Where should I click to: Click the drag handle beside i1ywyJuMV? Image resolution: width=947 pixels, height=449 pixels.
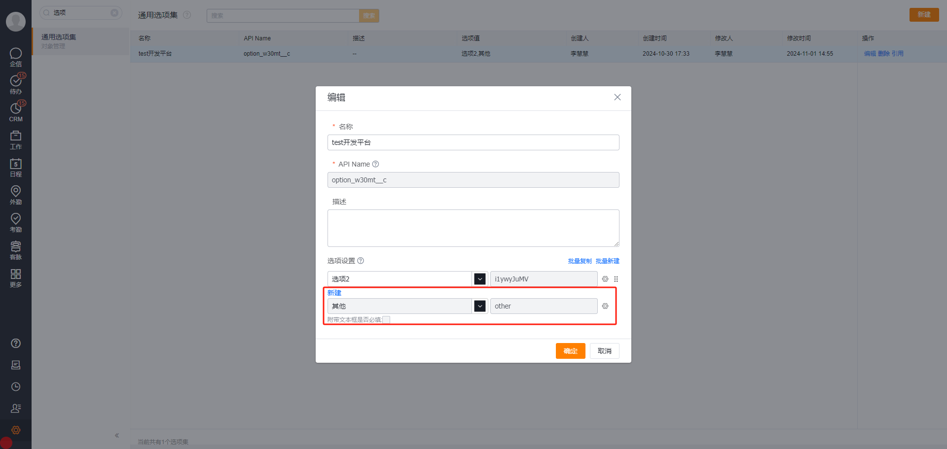tap(616, 279)
